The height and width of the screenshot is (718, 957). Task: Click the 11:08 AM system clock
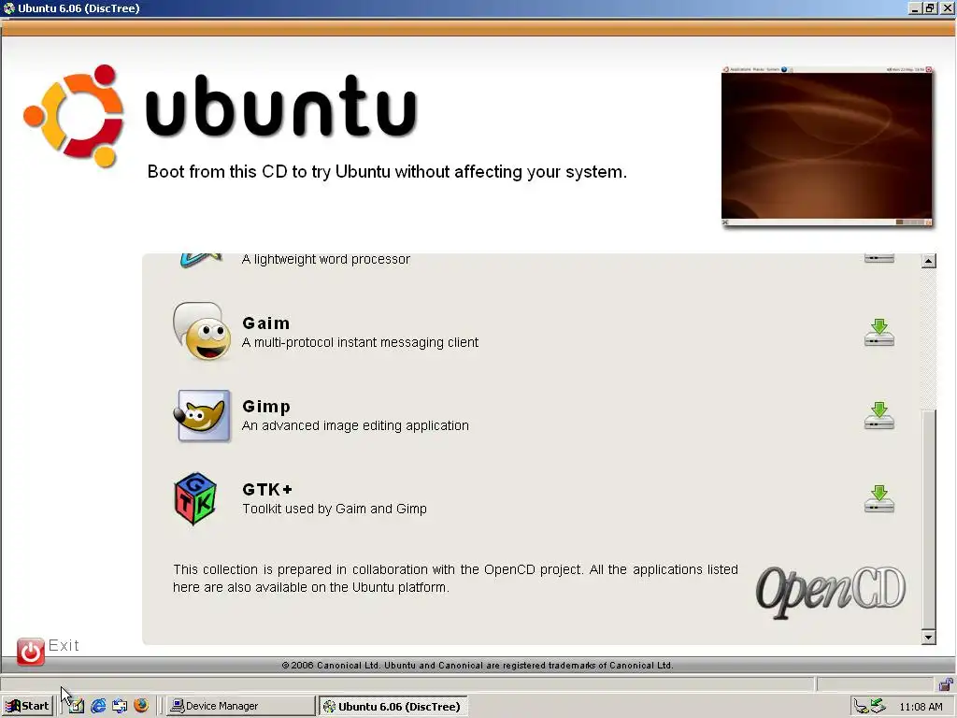[921, 707]
